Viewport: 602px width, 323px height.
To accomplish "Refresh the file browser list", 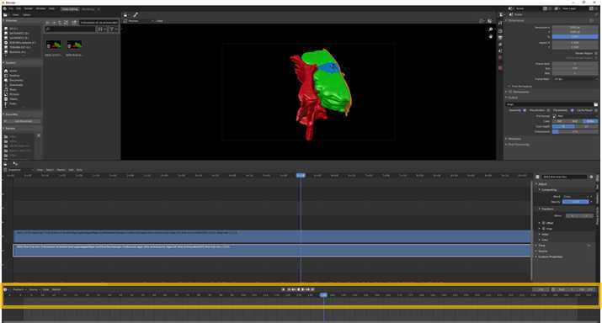I will click(66, 23).
